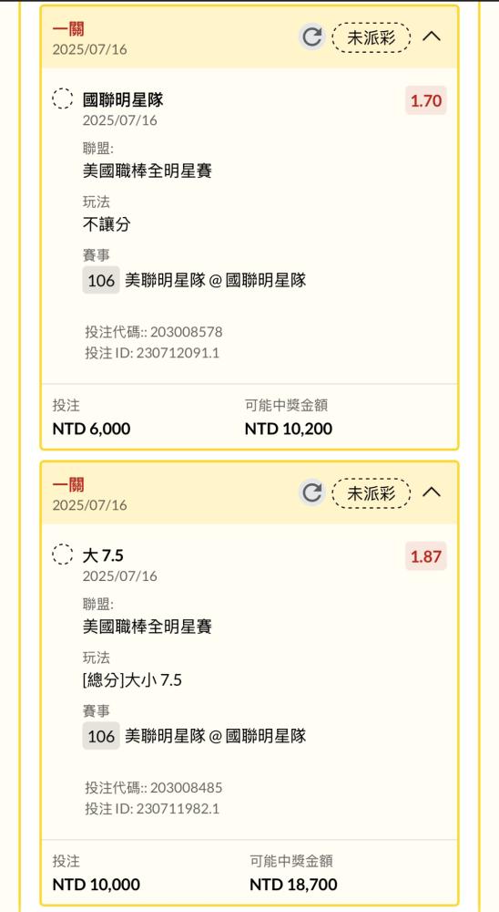Click the NTD 10,200 possible winnings

(x=289, y=430)
